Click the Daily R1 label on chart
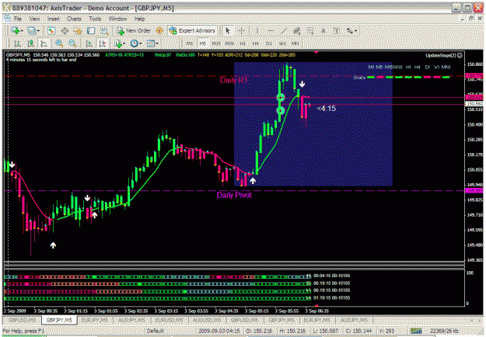This screenshot has width=486, height=337. point(234,80)
